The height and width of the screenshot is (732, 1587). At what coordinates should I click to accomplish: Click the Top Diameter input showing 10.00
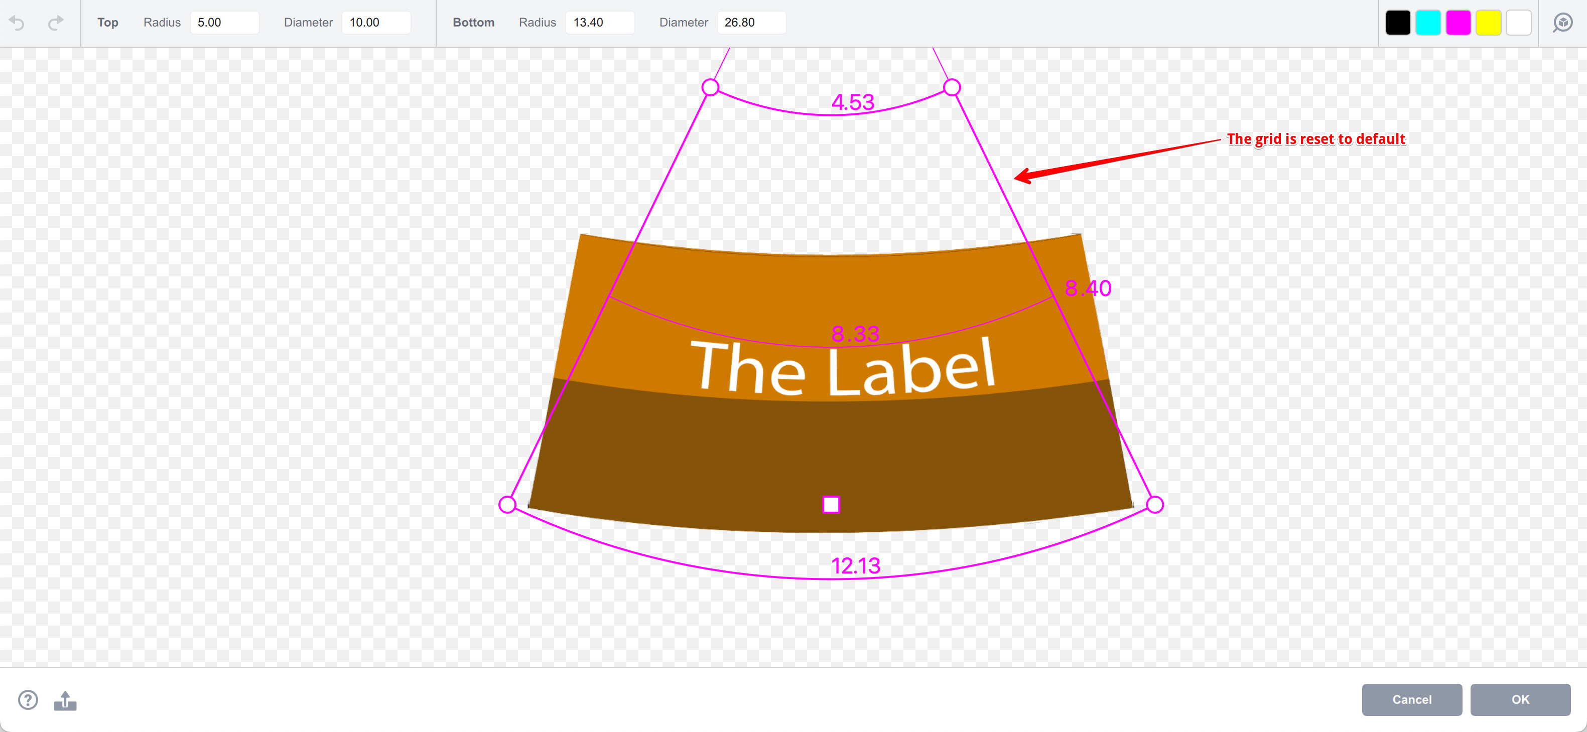pos(376,22)
